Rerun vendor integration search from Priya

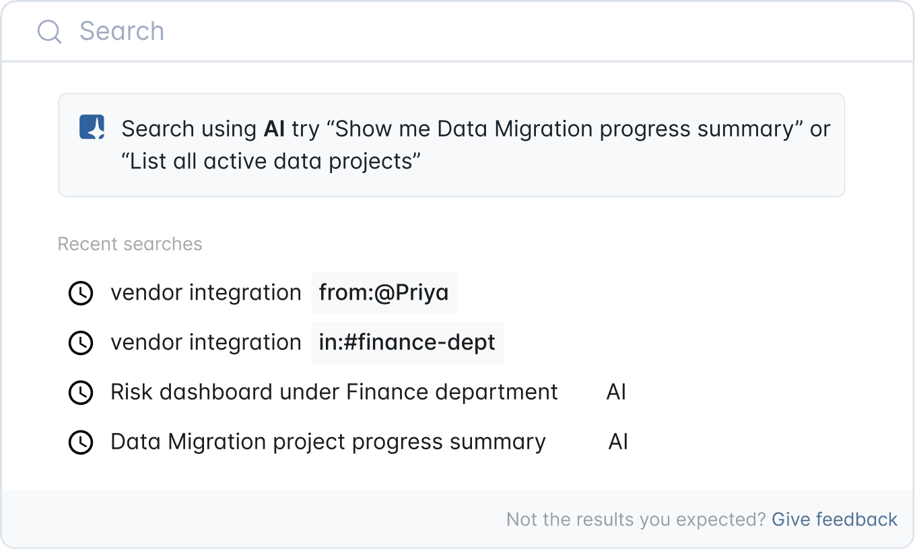pos(206,293)
